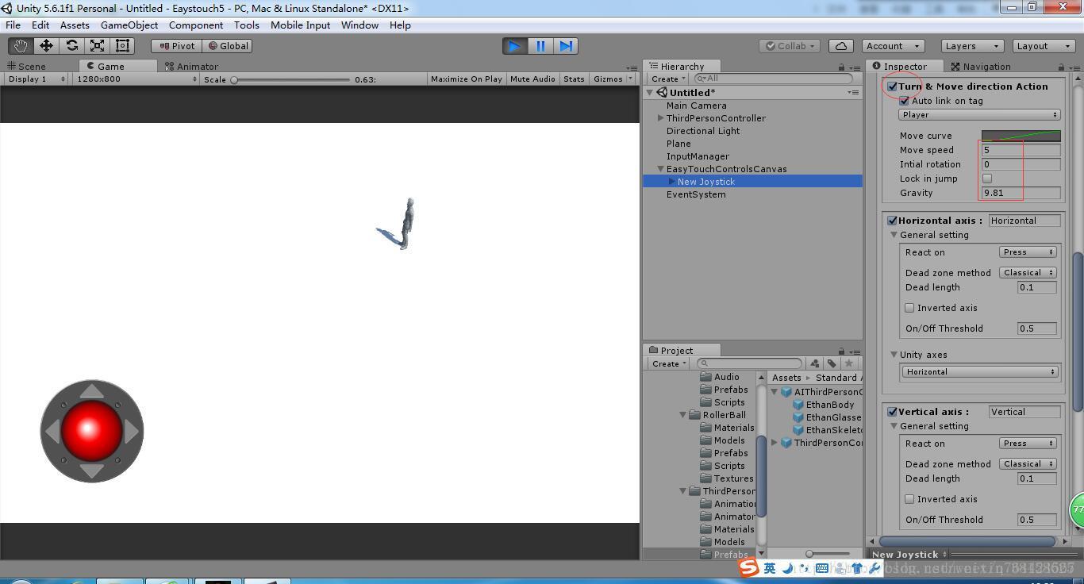Open the Display 1 dropdown
The height and width of the screenshot is (584, 1084).
click(x=37, y=79)
